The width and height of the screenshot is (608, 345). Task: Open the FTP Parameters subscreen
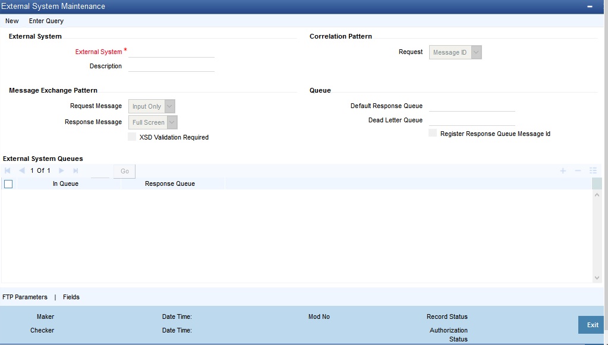click(x=25, y=297)
